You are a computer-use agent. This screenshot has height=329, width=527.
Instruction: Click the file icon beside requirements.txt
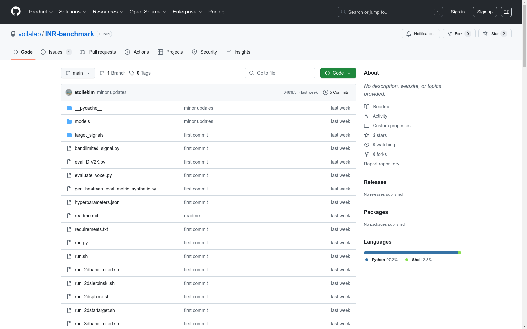click(69, 229)
